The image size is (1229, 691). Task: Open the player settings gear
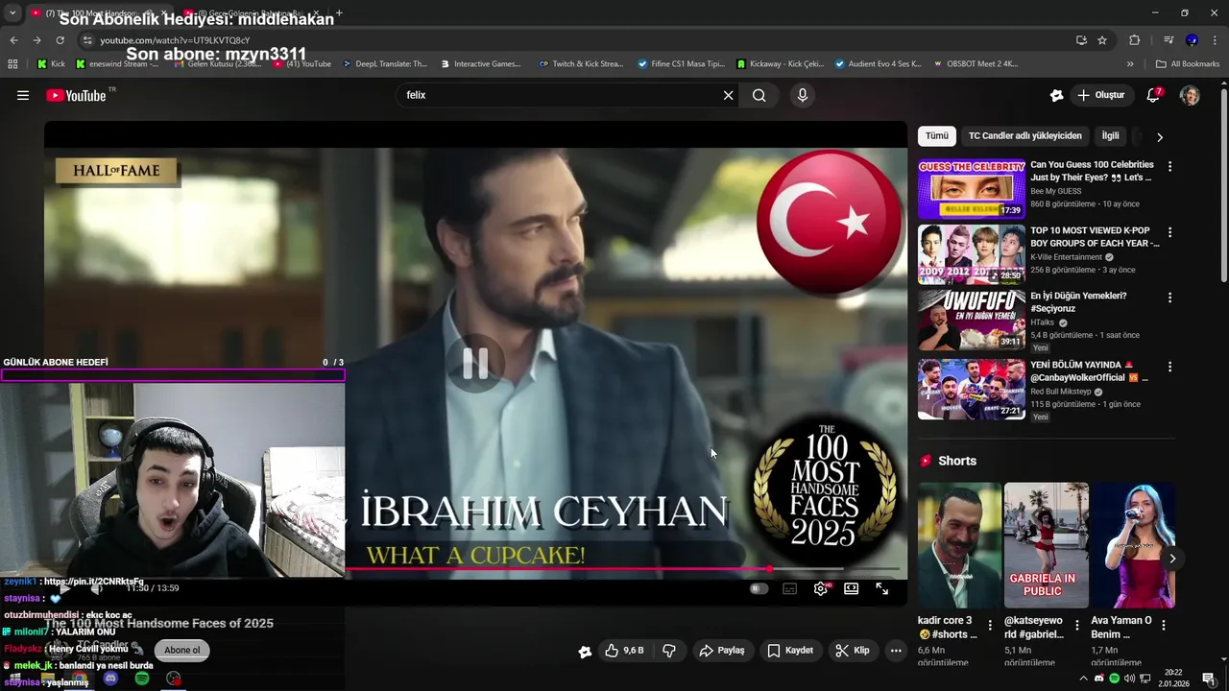(x=820, y=588)
